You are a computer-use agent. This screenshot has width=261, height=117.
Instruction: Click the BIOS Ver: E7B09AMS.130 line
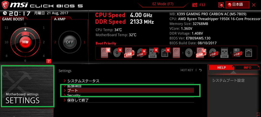(x=190, y=38)
